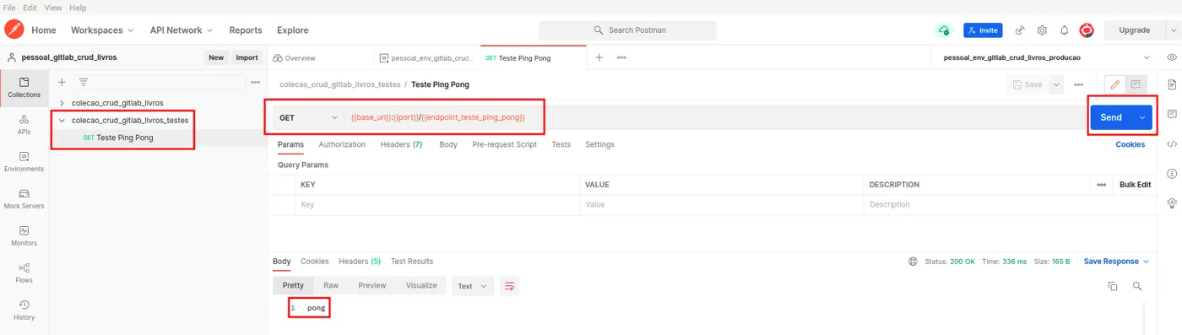Open the History sidebar panel
The width and height of the screenshot is (1182, 335).
(x=24, y=310)
